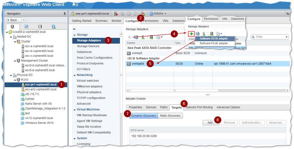The width and height of the screenshot is (294, 149).
Task: Click forward arrow next to Back
Action: pos(24,20)
